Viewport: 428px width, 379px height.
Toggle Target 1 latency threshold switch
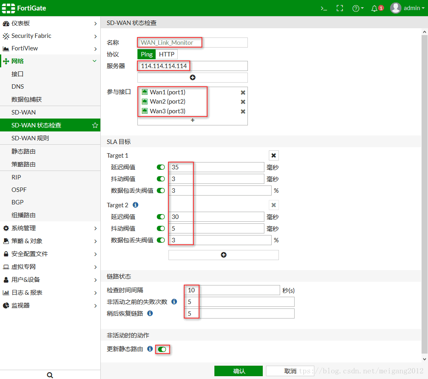pyautogui.click(x=161, y=167)
